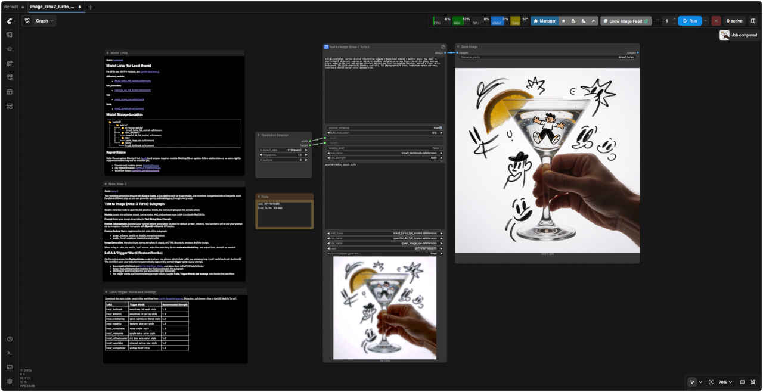This screenshot has height=392, width=763.
Task: Click the generated preview image in Text to Image node
Action: point(384,307)
